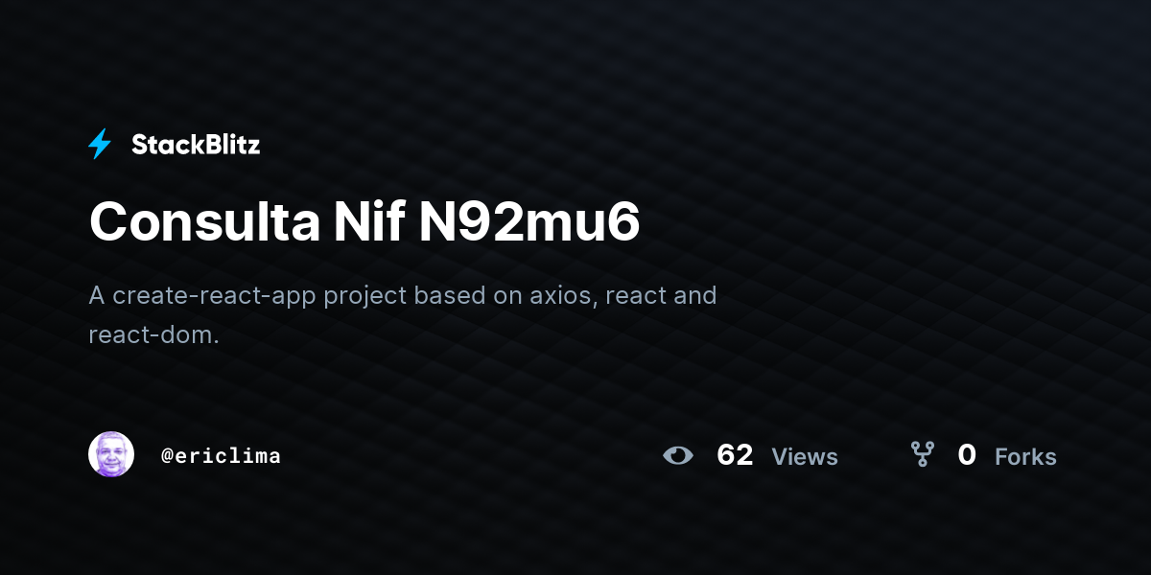Open the Consulta Nif N92mu6 project title
Screen dimensions: 1151x575
tap(364, 222)
